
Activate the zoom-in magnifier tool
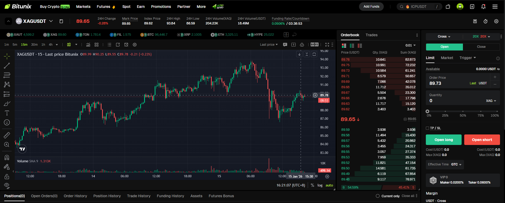7,145
